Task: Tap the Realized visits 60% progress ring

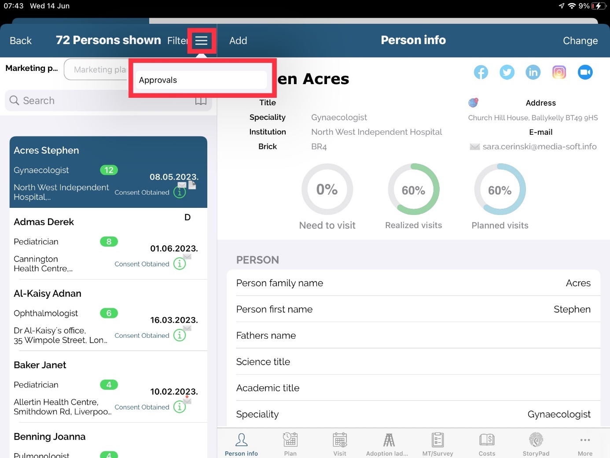Action: (x=413, y=190)
